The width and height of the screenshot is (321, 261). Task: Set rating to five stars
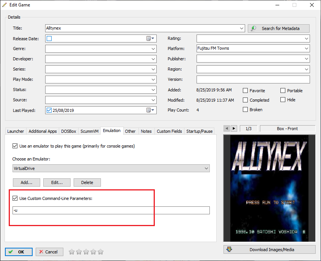point(101,252)
